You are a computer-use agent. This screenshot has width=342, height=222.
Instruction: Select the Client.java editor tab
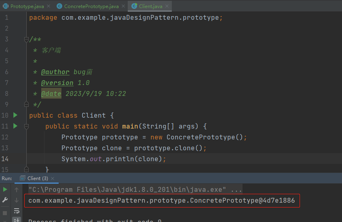[150, 6]
